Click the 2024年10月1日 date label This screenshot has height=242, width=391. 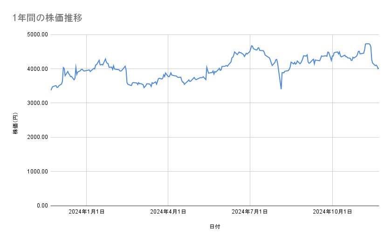click(332, 212)
